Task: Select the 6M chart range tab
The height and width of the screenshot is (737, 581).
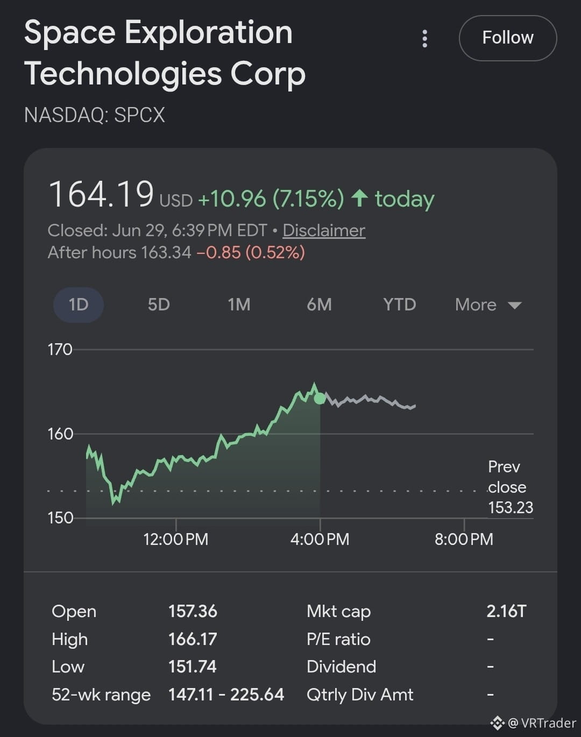Action: tap(319, 304)
